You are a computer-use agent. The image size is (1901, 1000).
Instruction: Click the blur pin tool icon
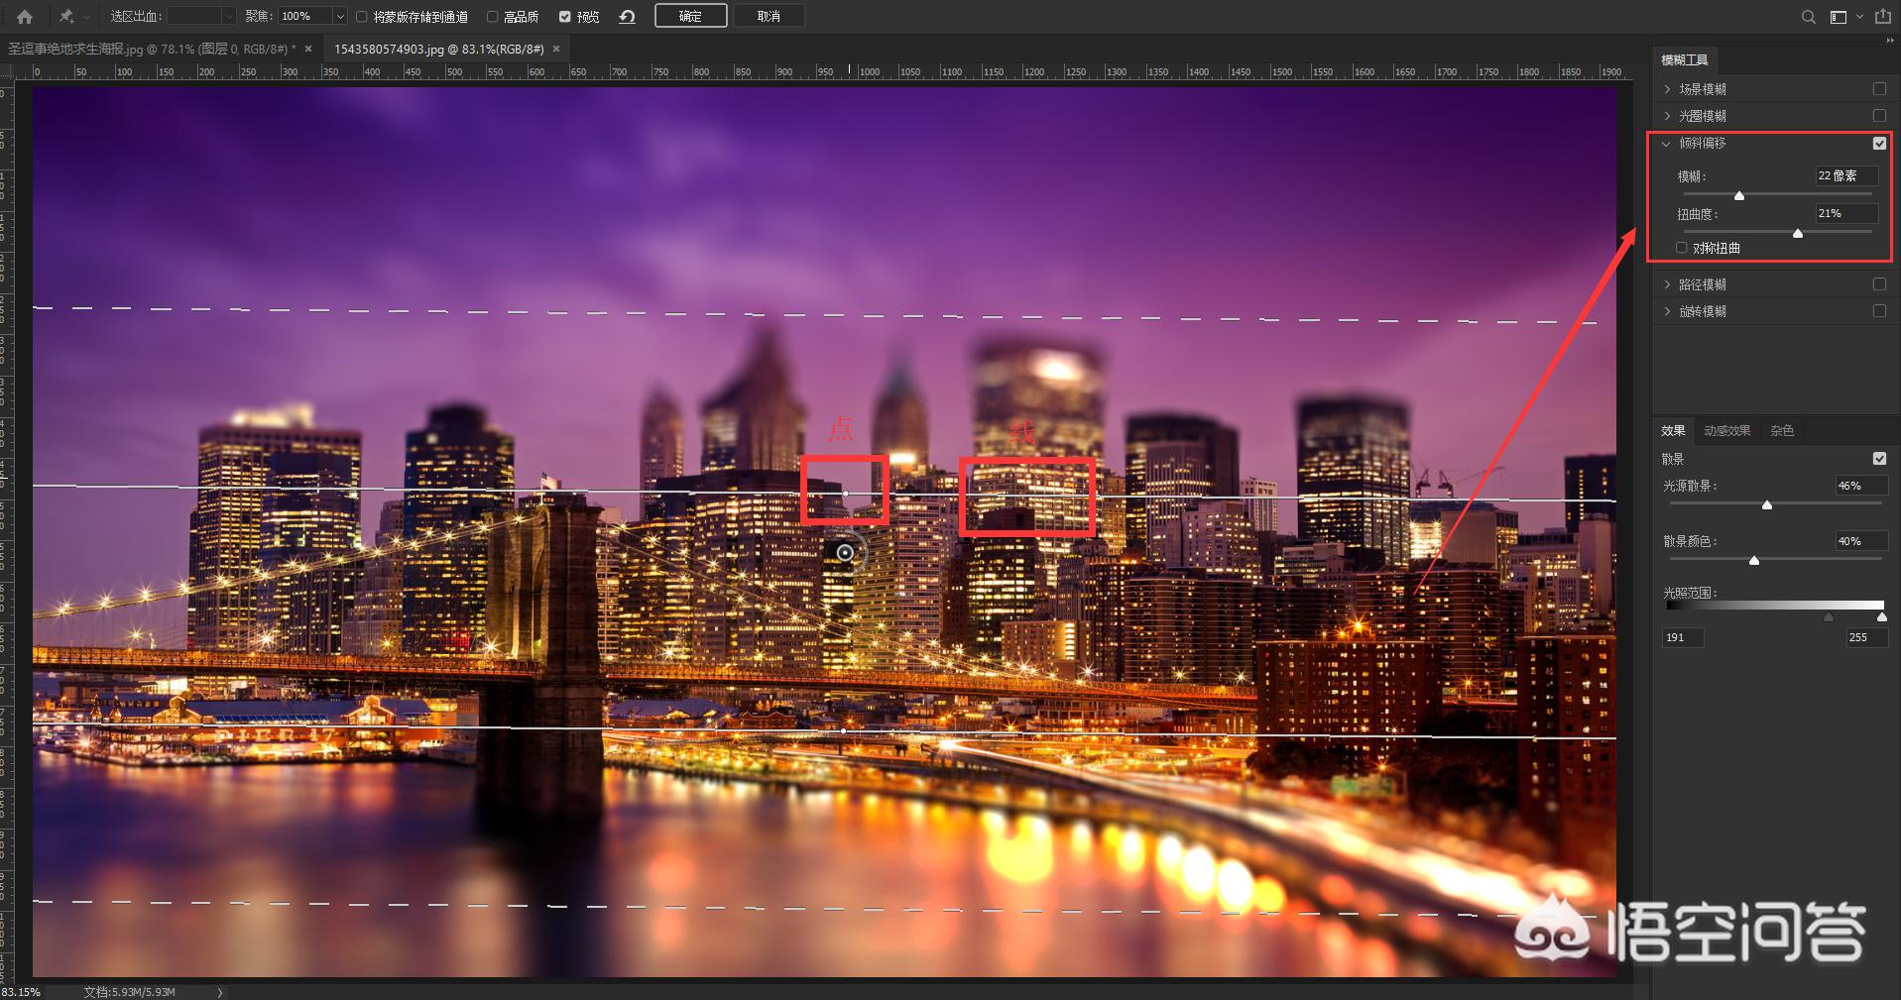pos(66,17)
